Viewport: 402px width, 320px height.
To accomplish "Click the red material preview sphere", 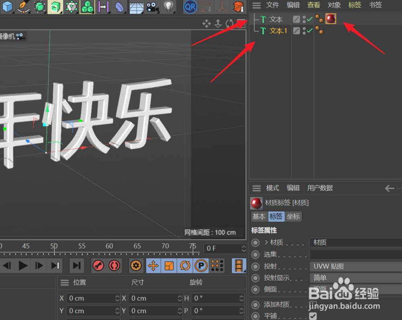I will pos(330,19).
